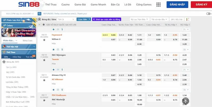Expand the 71 more bets dropdown for Almere City
The image size is (212, 107).
point(186,70)
